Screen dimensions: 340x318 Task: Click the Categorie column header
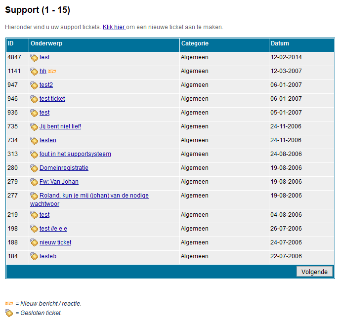[195, 44]
